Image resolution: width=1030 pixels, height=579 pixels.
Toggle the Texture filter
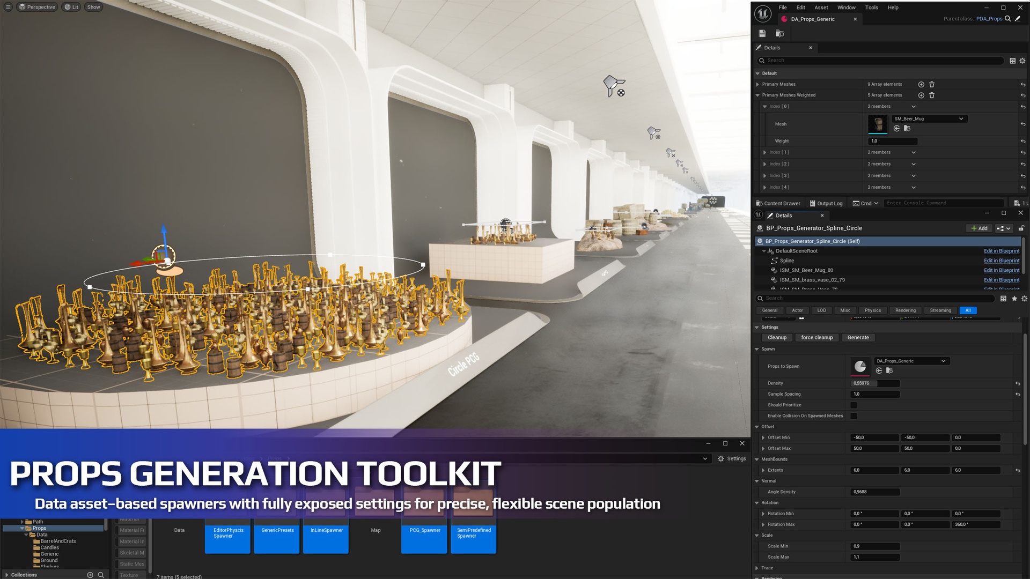pos(131,575)
